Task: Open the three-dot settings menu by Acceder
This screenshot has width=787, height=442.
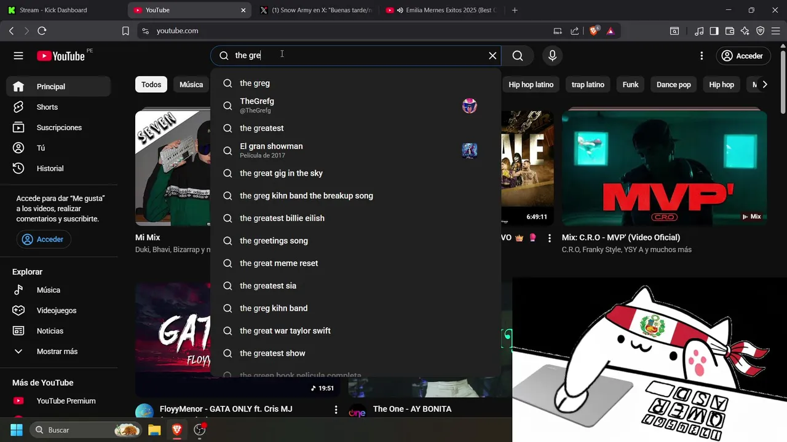Action: click(702, 56)
